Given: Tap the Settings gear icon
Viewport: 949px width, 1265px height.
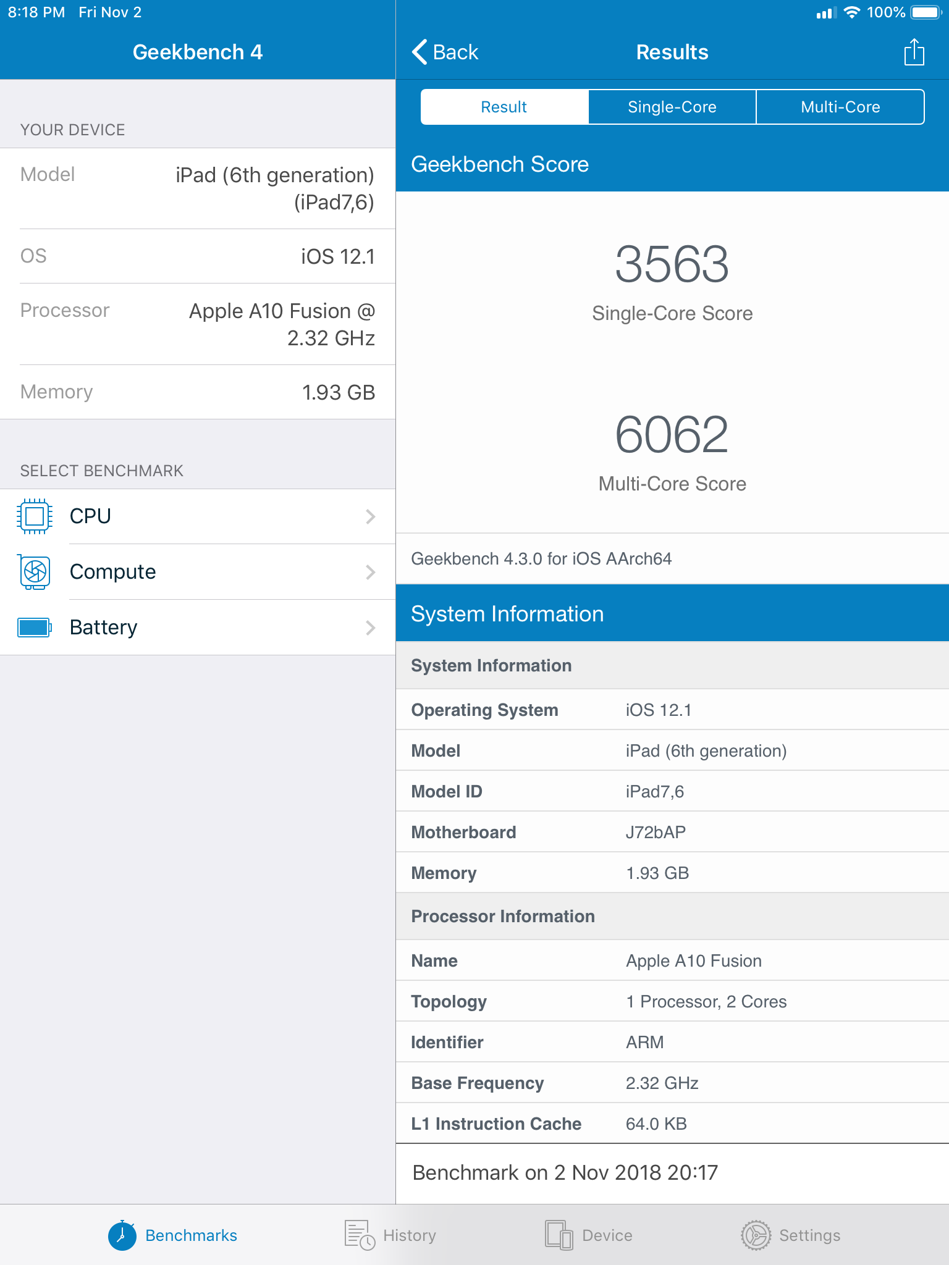Looking at the screenshot, I should (756, 1235).
